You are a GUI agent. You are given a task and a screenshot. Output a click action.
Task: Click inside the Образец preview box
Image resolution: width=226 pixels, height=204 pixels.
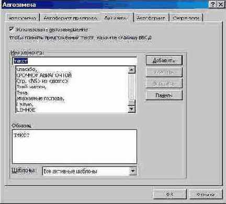[x=75, y=147]
